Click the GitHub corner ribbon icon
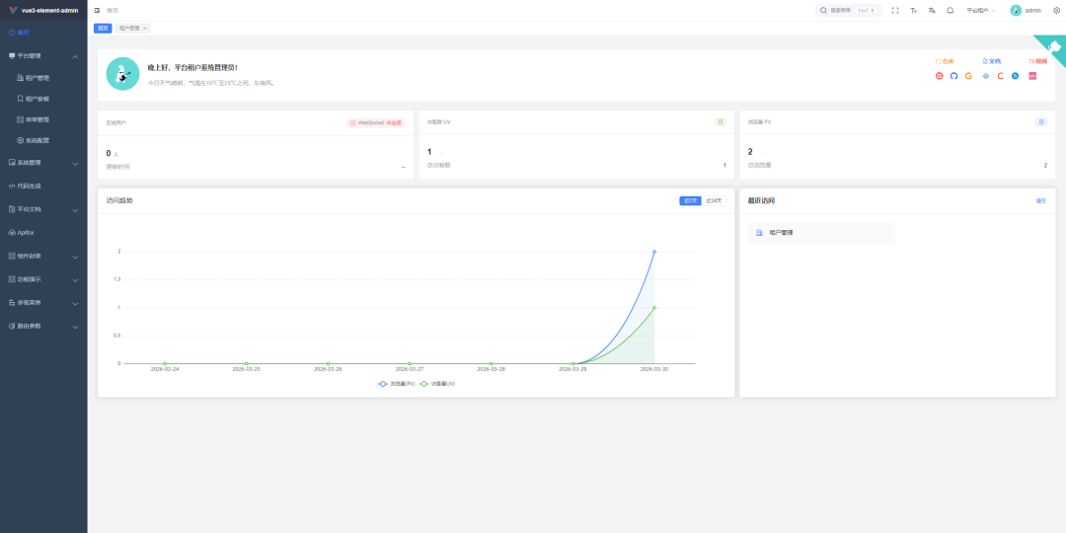Screen dimensions: 1066x533 (1051, 47)
